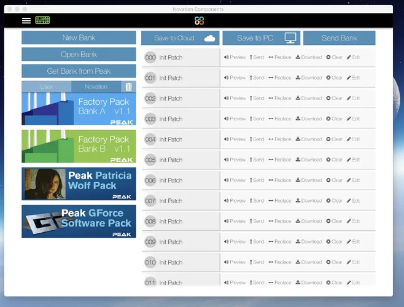The height and width of the screenshot is (307, 404).
Task: Click the 005 slot number badge
Action: 150,160
